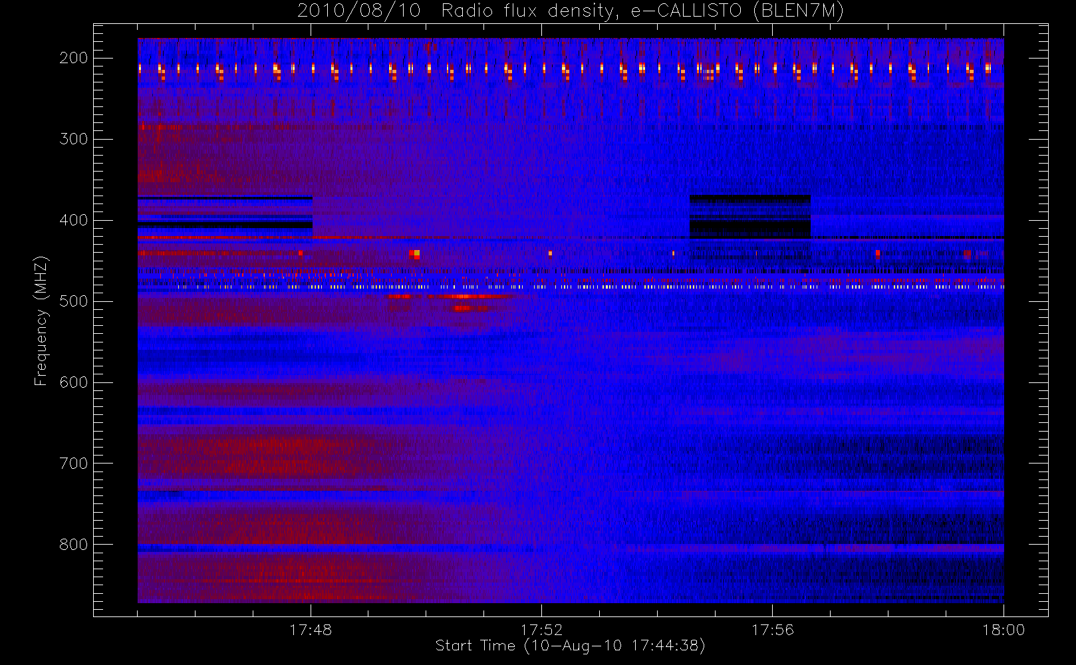Click the 17:52 time tick label
Image resolution: width=1076 pixels, height=665 pixels.
tap(541, 630)
